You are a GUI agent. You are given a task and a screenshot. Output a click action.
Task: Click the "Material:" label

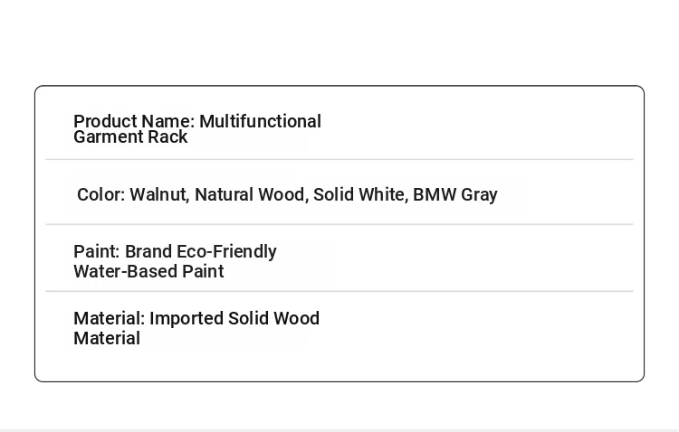click(x=110, y=319)
